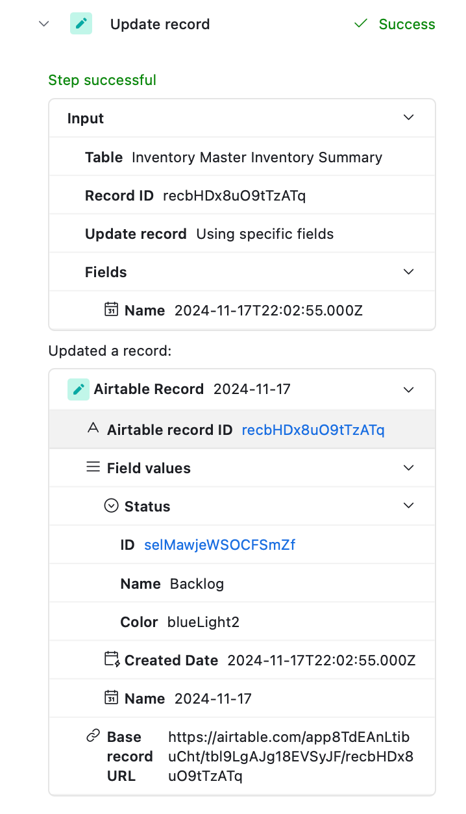Collapse the Field values chevron
This screenshot has height=814, width=466.
[x=408, y=467]
